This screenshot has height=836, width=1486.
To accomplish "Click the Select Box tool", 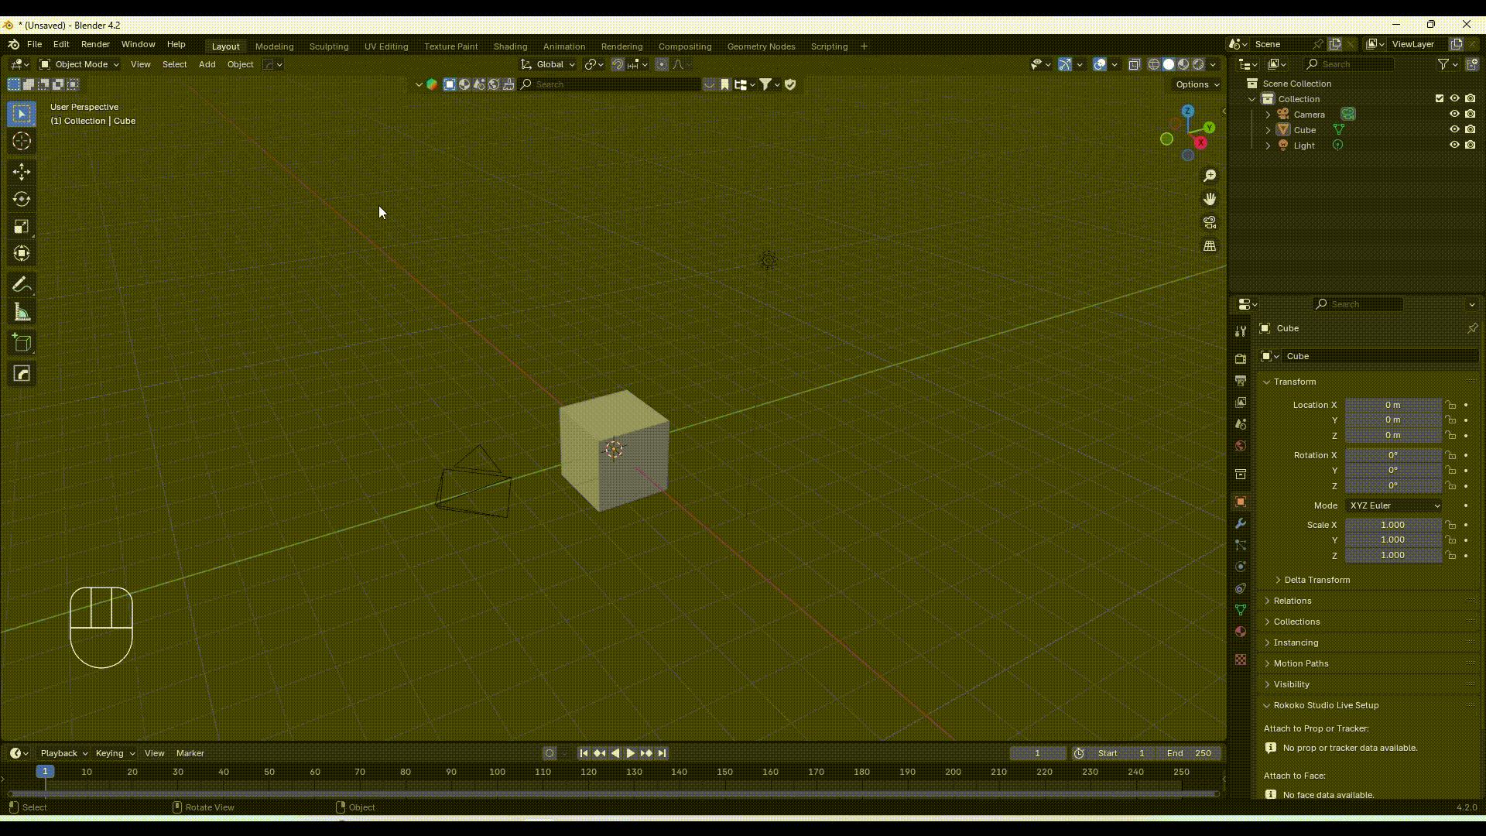I will point(22,114).
